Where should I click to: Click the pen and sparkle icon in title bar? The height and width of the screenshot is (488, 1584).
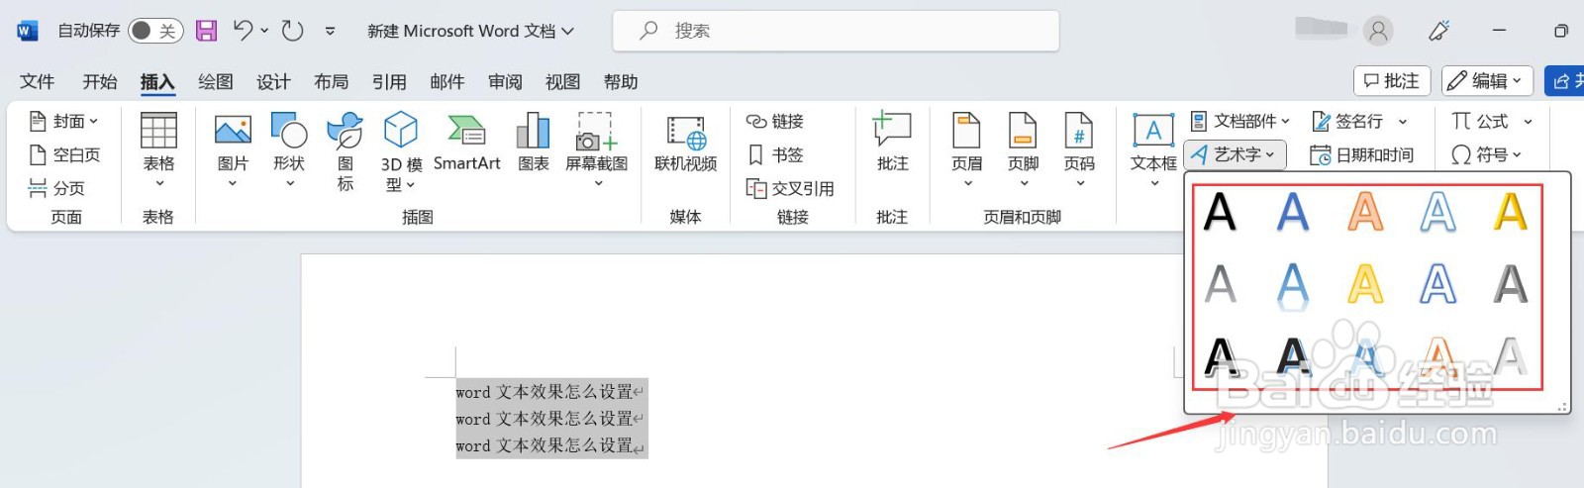coord(1439,31)
